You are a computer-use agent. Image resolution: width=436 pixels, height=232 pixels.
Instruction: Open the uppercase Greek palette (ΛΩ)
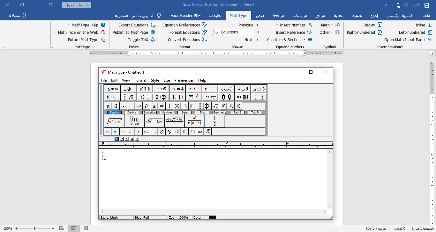click(x=259, y=89)
